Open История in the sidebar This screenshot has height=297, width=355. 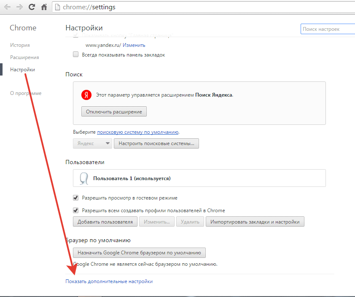(20, 45)
